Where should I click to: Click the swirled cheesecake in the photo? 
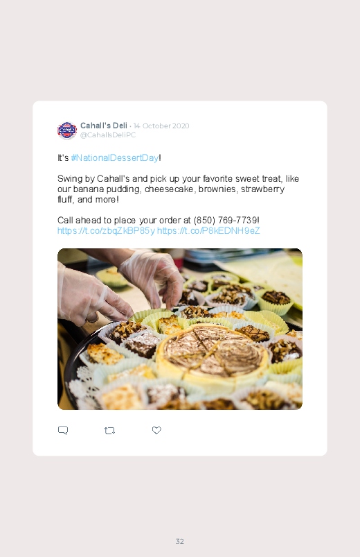pos(212,352)
